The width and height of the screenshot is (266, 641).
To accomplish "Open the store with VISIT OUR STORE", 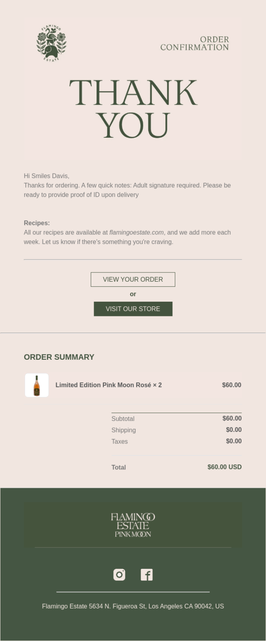I will pyautogui.click(x=133, y=309).
